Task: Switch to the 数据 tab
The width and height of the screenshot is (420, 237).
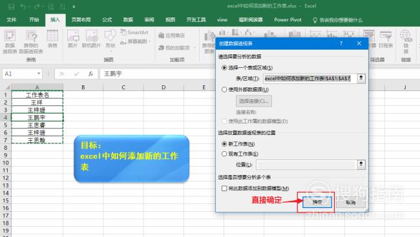Action: coord(128,20)
